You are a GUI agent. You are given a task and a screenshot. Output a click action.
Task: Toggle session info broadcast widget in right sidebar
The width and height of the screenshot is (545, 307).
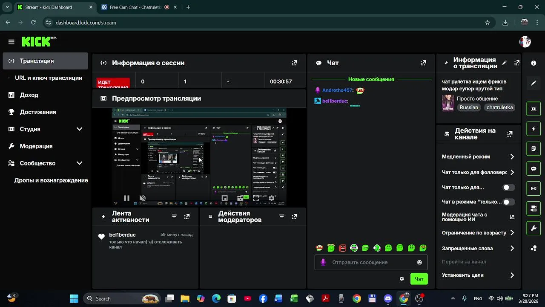(534, 188)
